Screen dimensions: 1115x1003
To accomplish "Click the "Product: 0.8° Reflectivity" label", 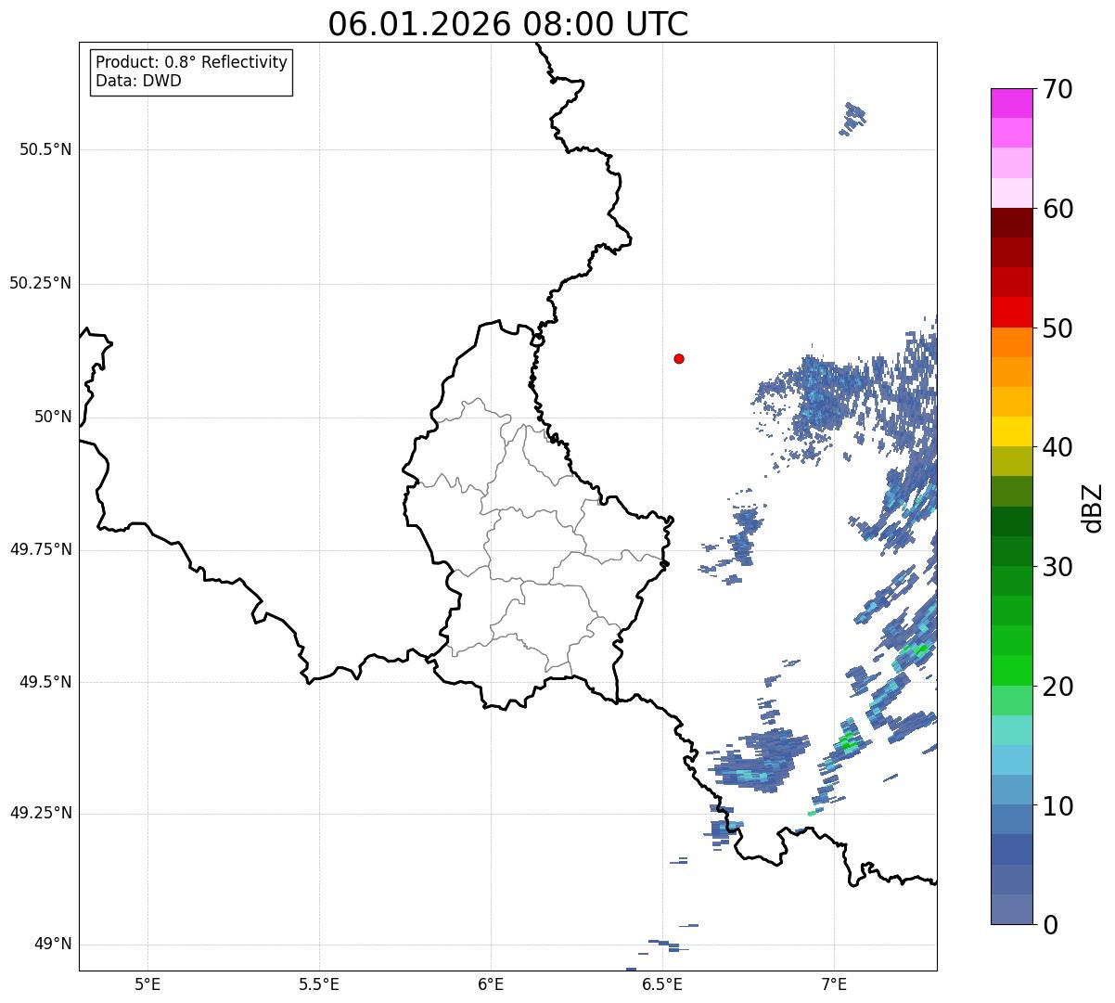I will [x=192, y=62].
